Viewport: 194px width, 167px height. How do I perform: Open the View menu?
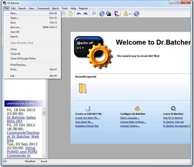[31, 8]
